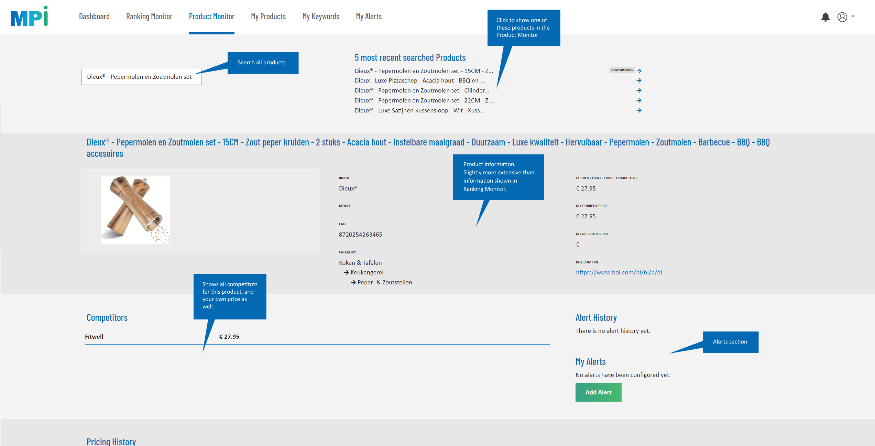875x446 pixels.
Task: Click the Fitwell competitor name
Action: click(x=94, y=337)
